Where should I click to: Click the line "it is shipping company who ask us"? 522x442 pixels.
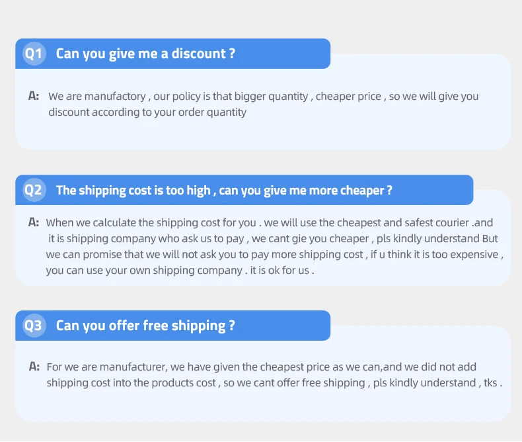[272, 239]
